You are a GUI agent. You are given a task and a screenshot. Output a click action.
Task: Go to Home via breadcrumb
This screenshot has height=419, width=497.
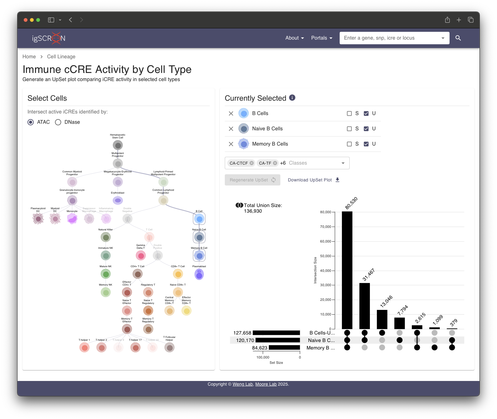click(29, 57)
